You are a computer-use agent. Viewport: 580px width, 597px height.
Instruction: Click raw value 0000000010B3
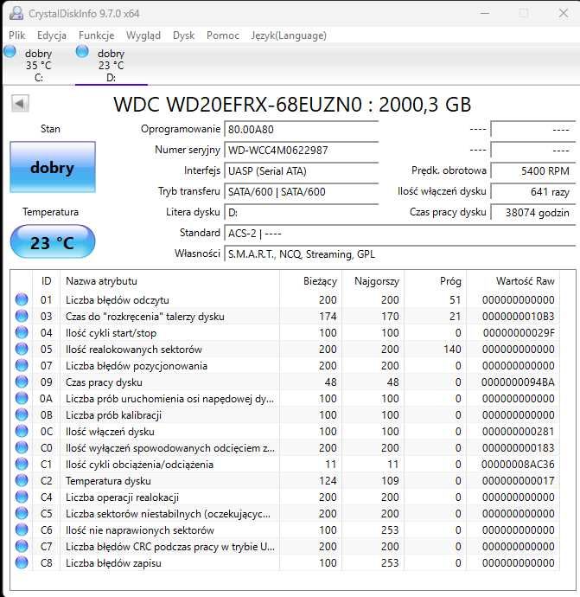(518, 317)
